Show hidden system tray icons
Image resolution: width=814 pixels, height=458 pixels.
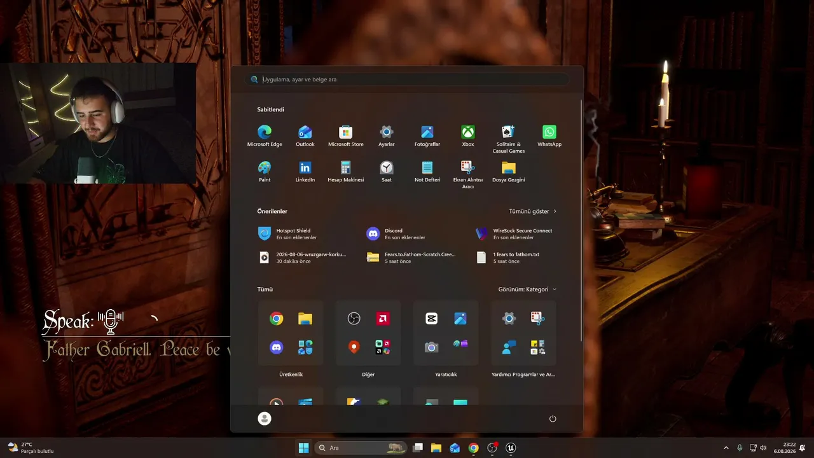[x=726, y=448]
